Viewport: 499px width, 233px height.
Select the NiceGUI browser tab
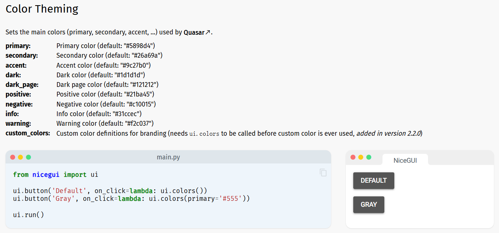click(x=405, y=160)
